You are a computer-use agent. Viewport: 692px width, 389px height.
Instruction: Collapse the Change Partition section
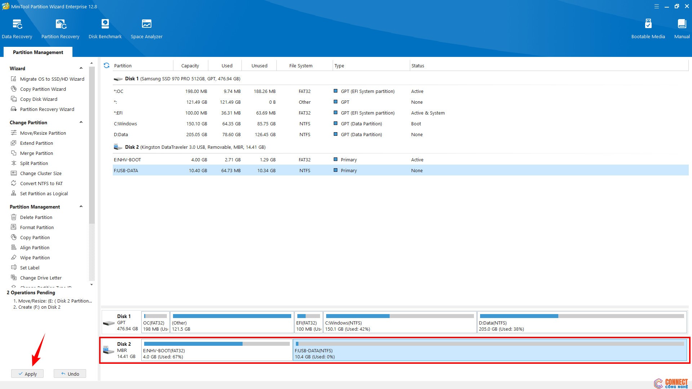coord(81,122)
